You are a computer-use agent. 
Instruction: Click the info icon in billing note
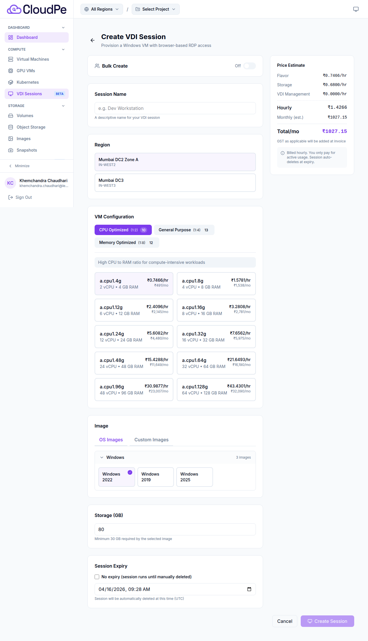click(x=283, y=153)
